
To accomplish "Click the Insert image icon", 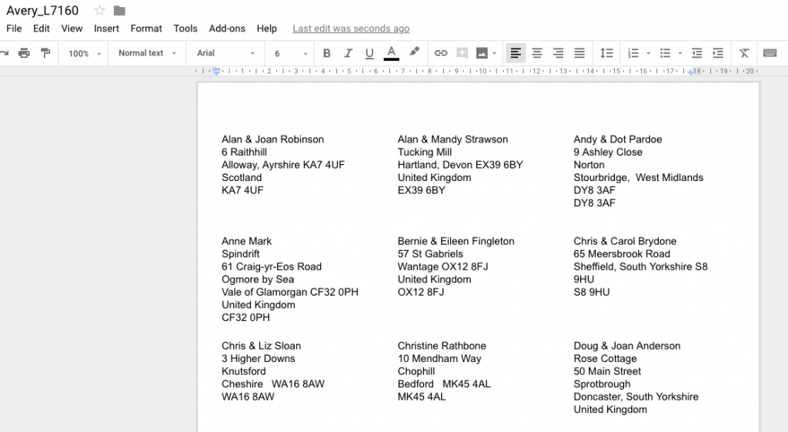I will [x=482, y=53].
